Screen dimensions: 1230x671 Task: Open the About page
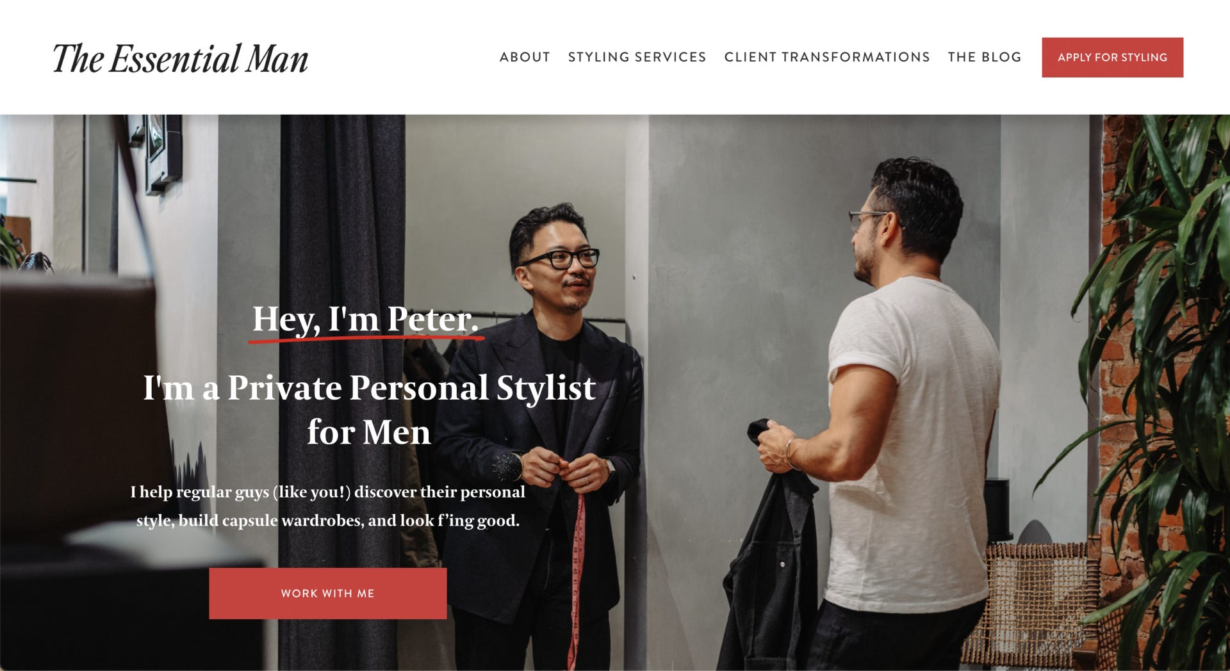coord(525,57)
